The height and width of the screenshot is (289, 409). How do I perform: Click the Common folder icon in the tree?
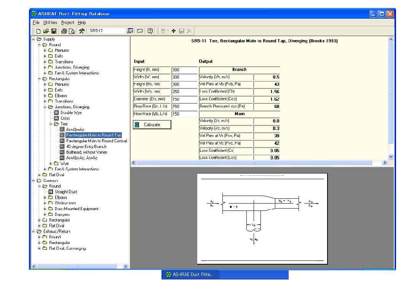click(39, 180)
